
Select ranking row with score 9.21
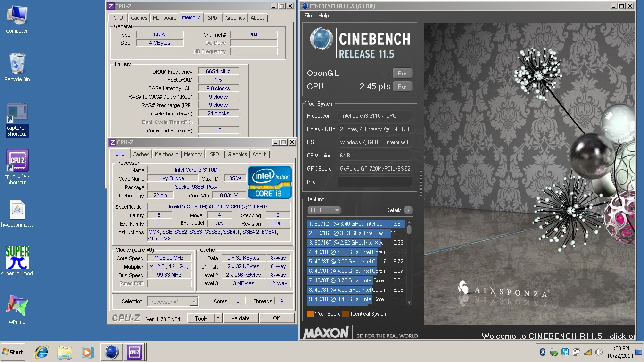tap(356, 280)
